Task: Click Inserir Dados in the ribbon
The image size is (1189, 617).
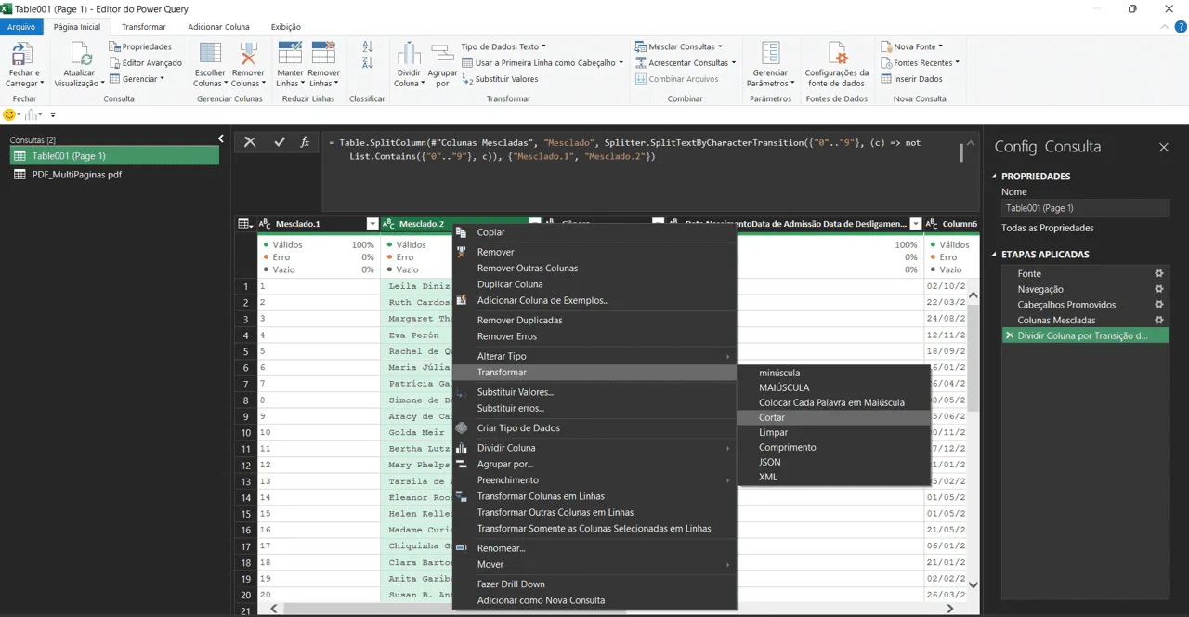Action: [x=911, y=79]
